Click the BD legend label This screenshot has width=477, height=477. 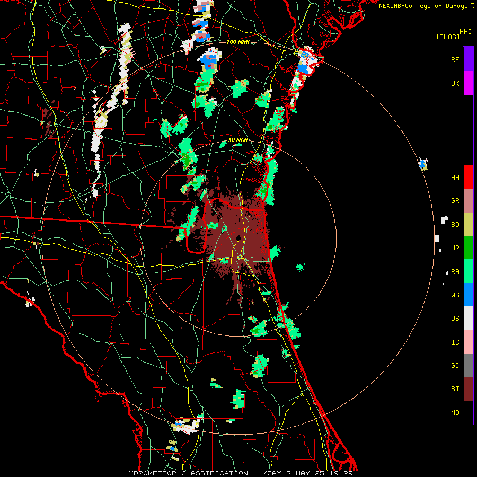[x=455, y=225]
